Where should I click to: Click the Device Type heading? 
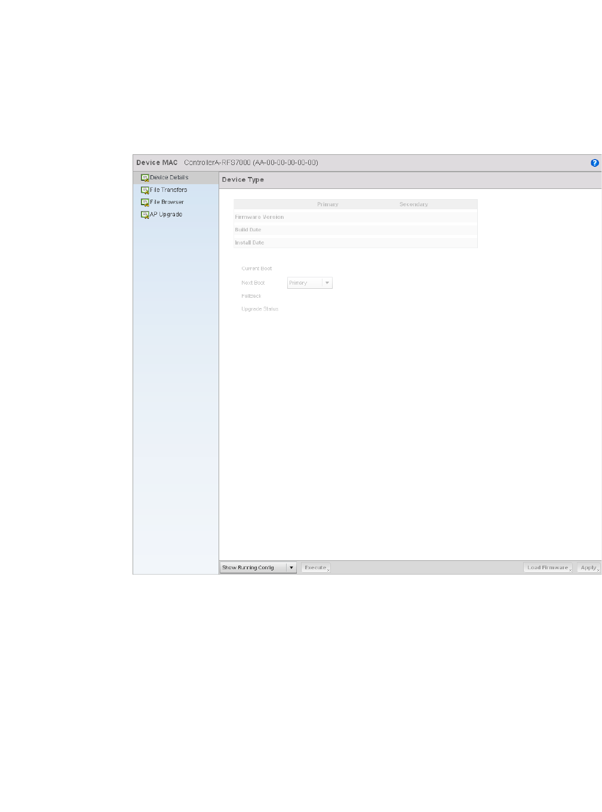pos(243,179)
